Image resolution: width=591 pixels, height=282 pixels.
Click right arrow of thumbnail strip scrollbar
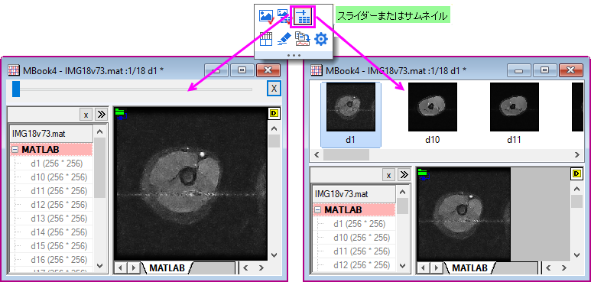coord(576,154)
